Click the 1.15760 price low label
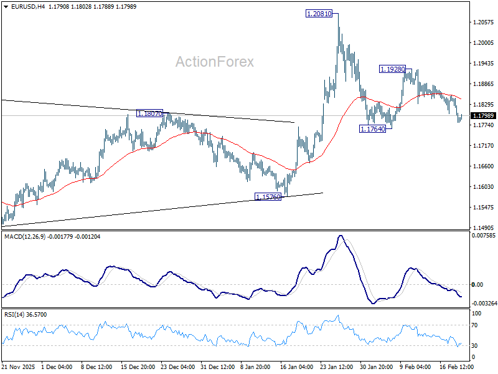This screenshot has height=374, width=498. 268,197
